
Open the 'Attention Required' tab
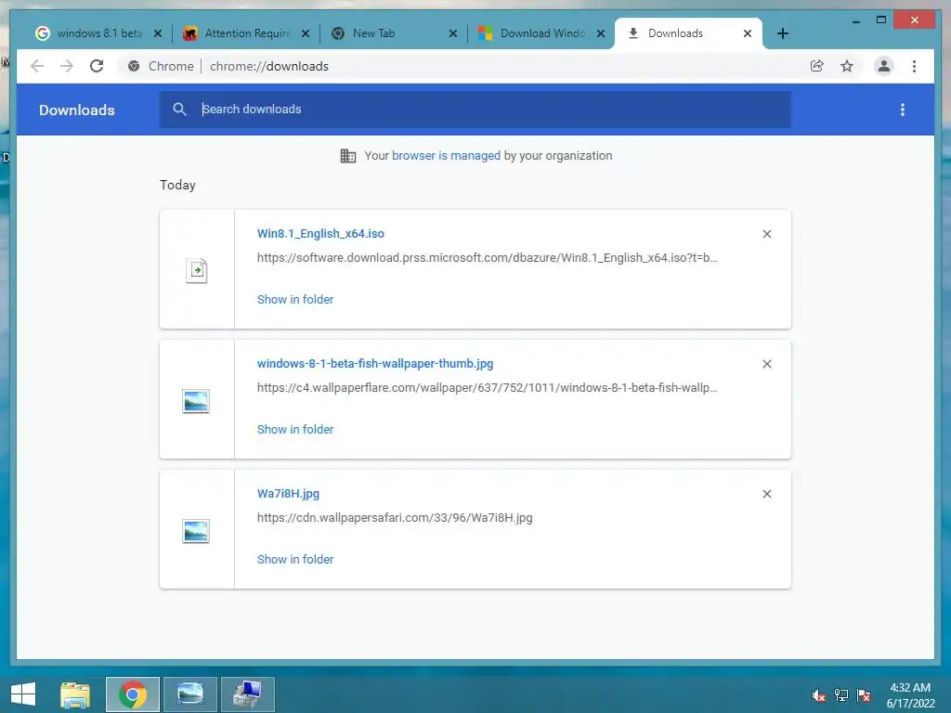point(239,33)
